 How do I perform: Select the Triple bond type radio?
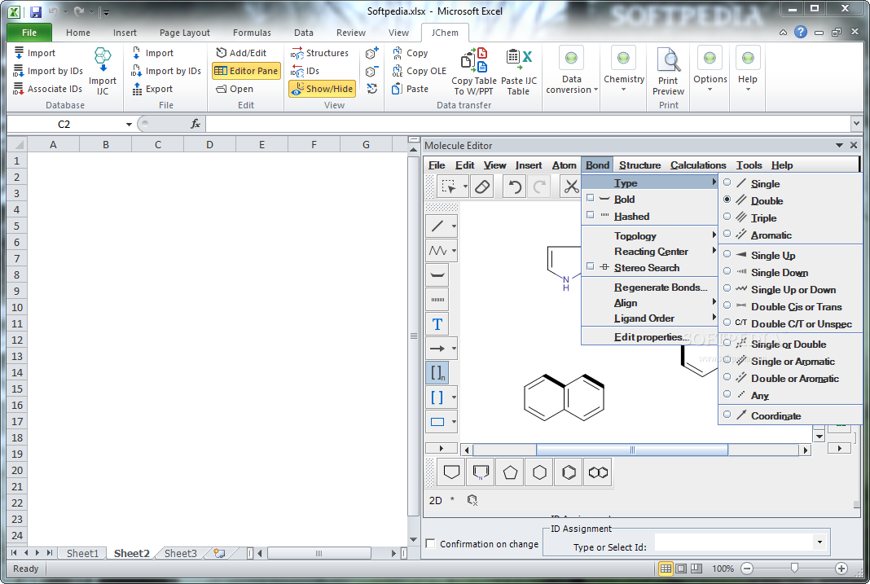(727, 217)
